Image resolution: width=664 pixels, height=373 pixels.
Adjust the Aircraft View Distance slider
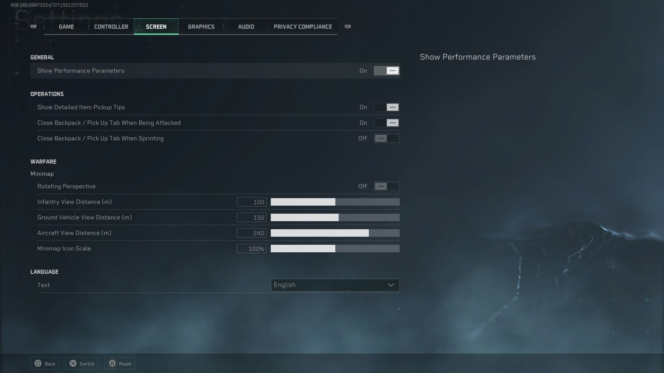click(x=368, y=233)
